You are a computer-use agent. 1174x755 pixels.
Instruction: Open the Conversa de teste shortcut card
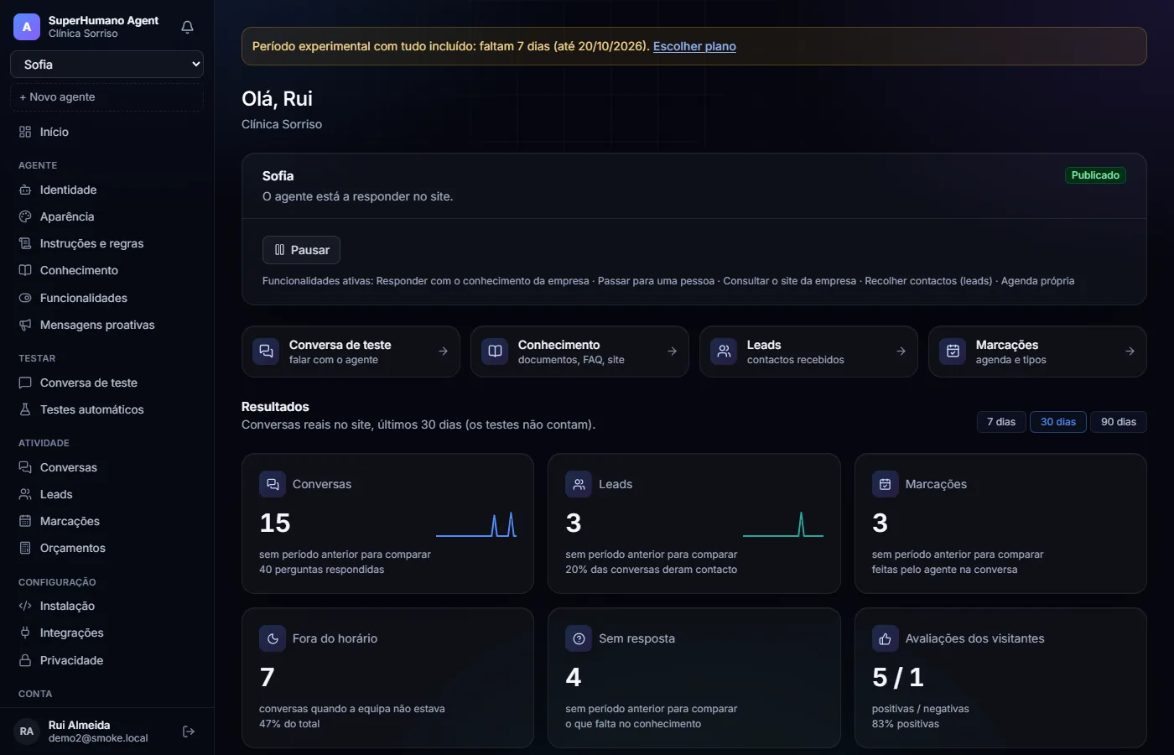(x=351, y=351)
